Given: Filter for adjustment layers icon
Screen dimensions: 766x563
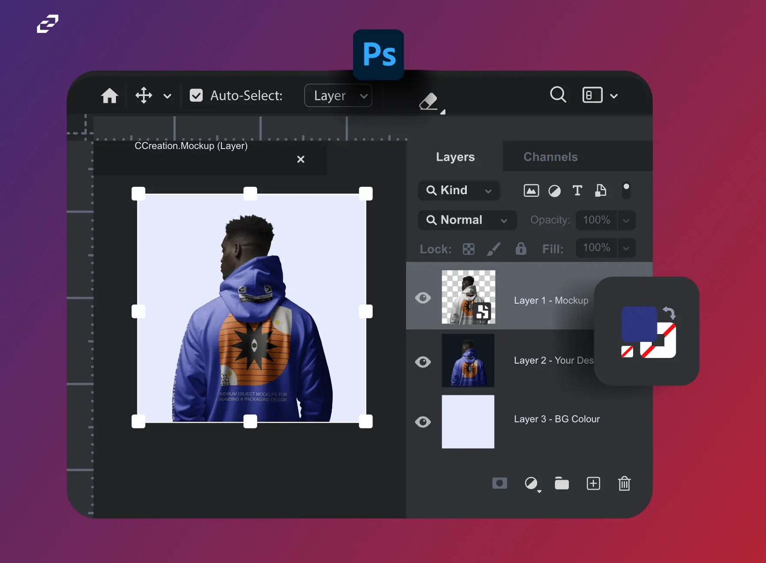Looking at the screenshot, I should coord(555,191).
